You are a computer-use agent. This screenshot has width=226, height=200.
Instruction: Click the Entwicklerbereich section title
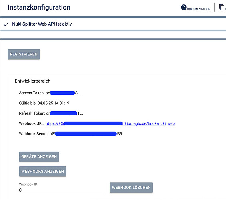[x=32, y=81]
